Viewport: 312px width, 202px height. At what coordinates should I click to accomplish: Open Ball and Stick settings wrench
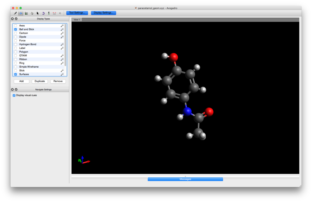point(62,29)
